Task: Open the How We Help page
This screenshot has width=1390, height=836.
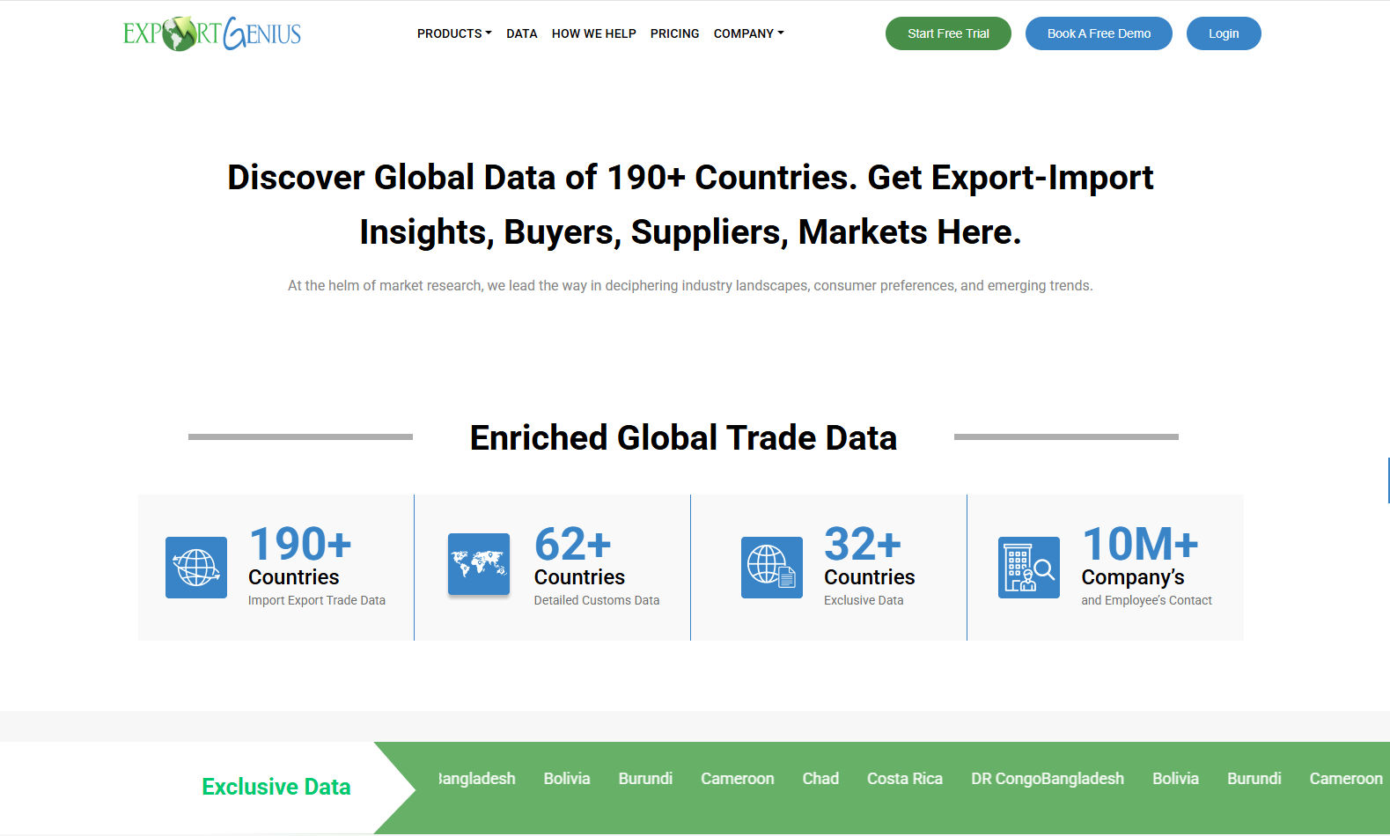Action: click(x=593, y=33)
